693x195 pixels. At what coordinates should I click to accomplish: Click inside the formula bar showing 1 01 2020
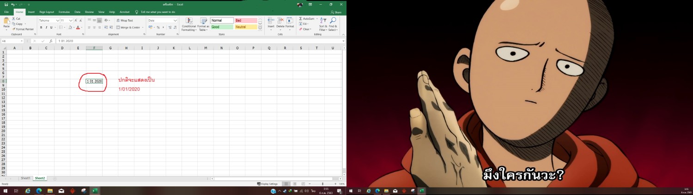point(199,41)
